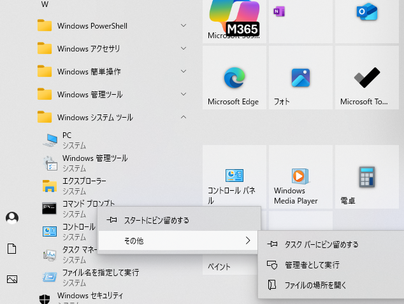Open the ペイント tile
Image resolution: width=404 pixels, height=304 pixels.
tap(230, 265)
